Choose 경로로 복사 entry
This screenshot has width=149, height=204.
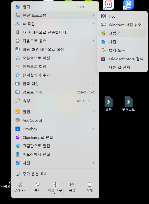[x=55, y=92]
